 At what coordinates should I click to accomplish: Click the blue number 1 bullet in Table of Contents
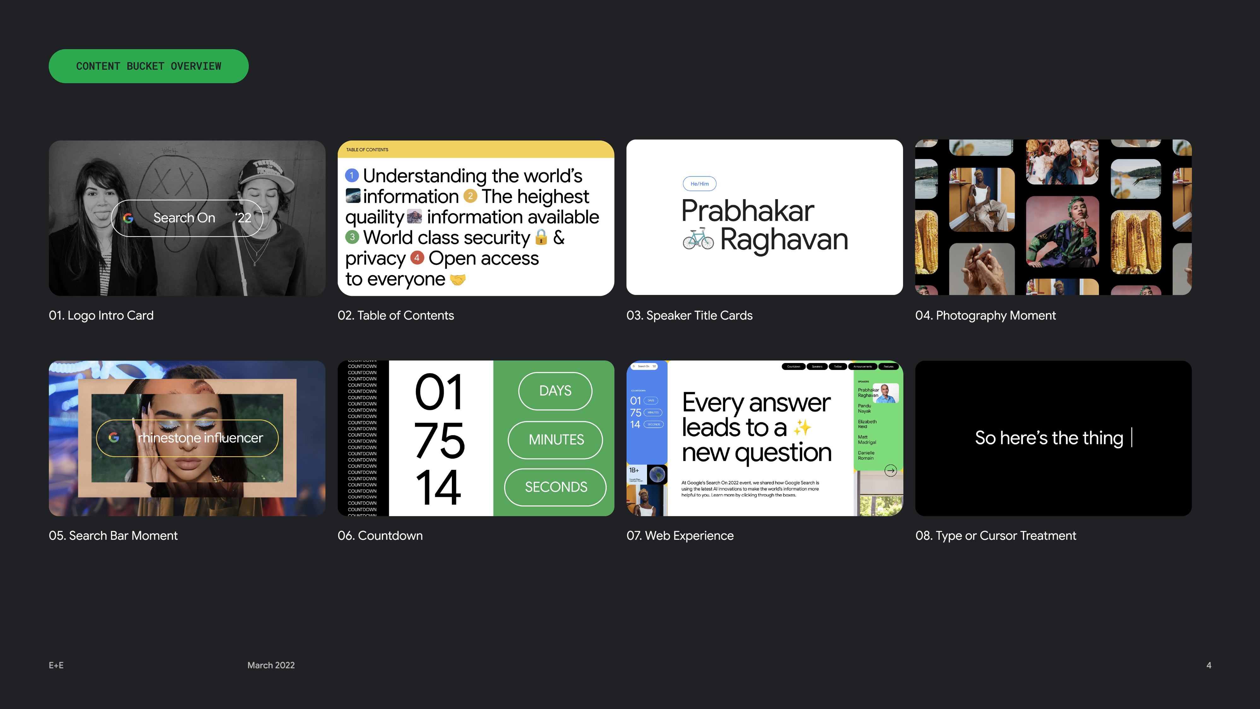[x=352, y=176]
